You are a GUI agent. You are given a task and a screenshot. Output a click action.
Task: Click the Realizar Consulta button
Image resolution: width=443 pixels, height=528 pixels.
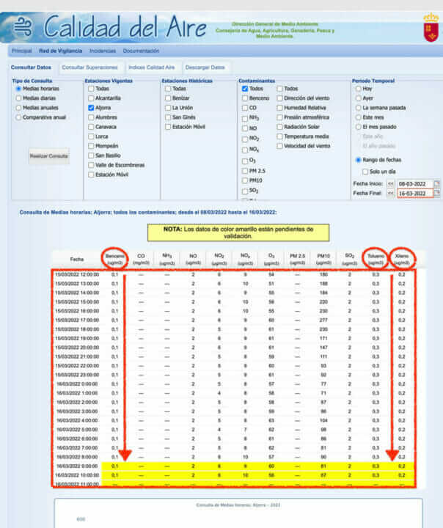tap(49, 156)
